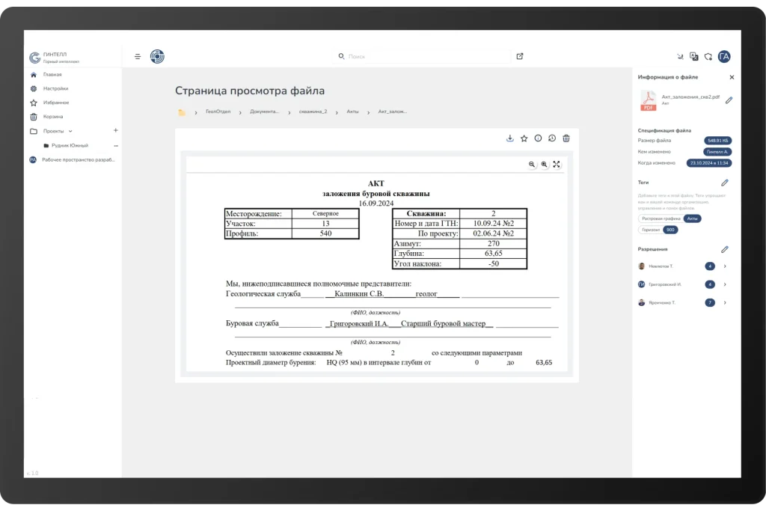Edit Разрешения with the pencil icon
766x511 pixels.
click(x=724, y=248)
